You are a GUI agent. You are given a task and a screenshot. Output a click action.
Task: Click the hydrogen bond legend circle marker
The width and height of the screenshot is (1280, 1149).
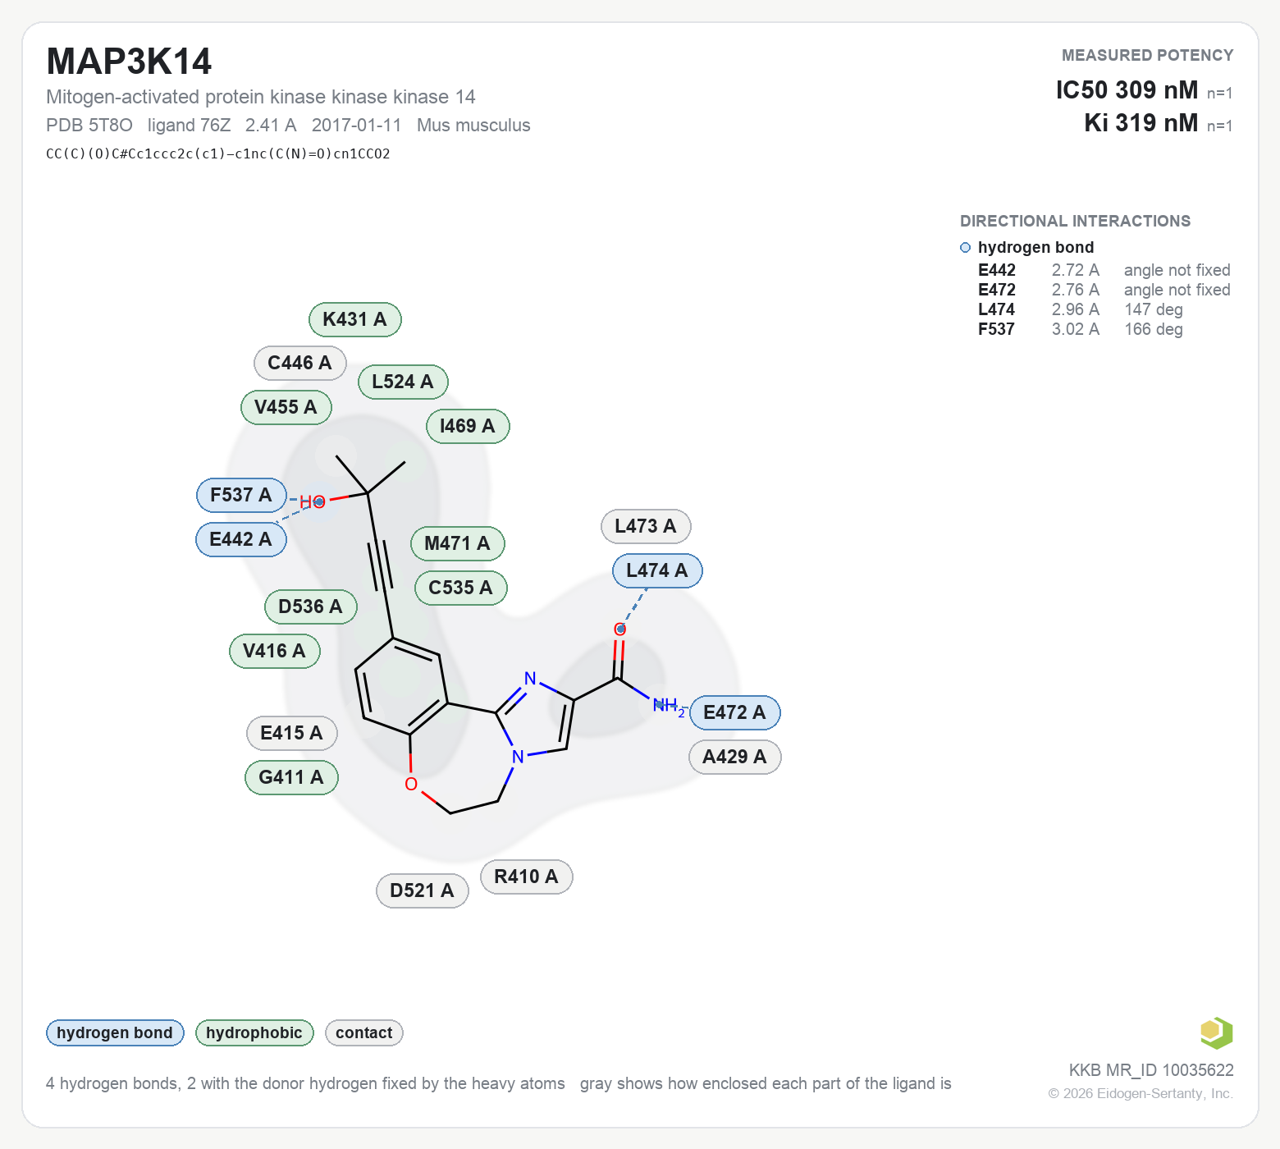(965, 248)
